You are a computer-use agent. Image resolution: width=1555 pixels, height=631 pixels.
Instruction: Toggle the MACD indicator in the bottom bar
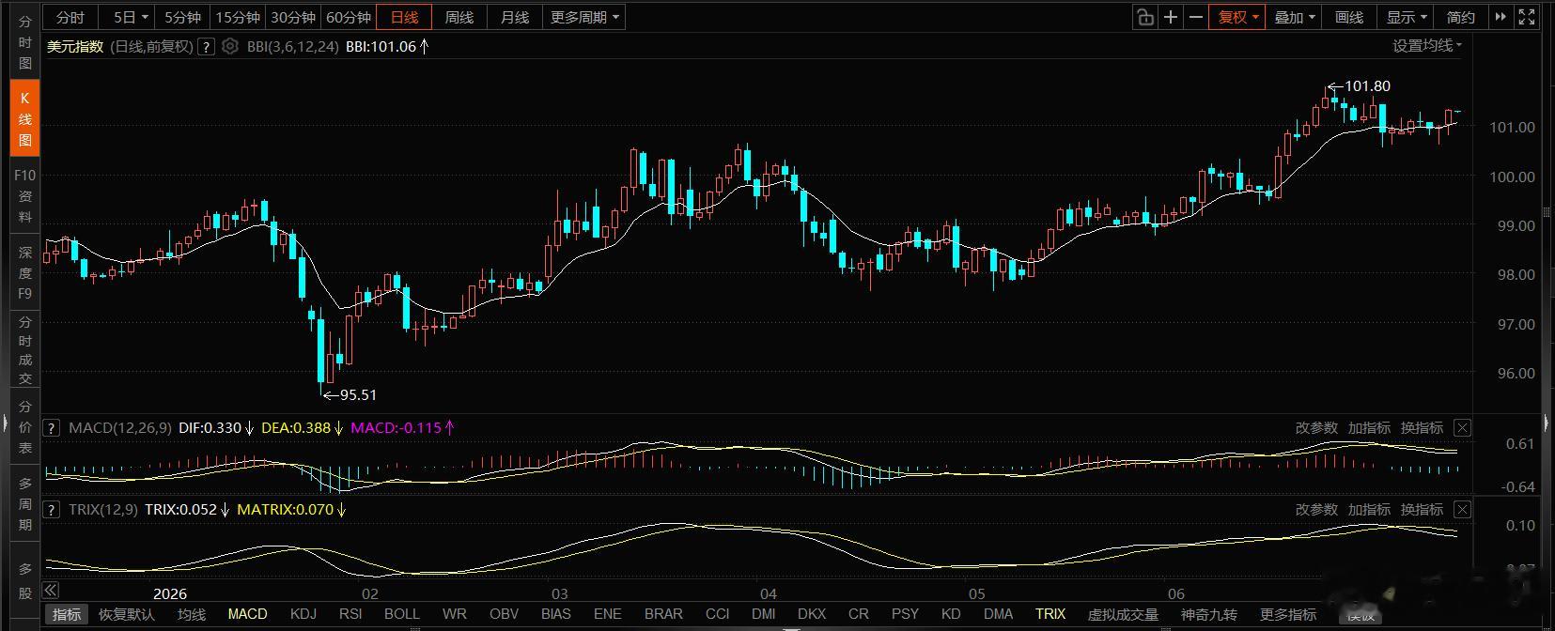tap(248, 614)
